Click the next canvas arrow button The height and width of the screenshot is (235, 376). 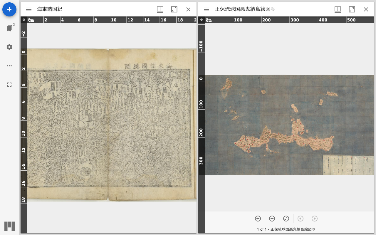[314, 219]
